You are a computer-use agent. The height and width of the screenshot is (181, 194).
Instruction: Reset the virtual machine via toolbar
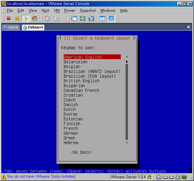coord(35,18)
